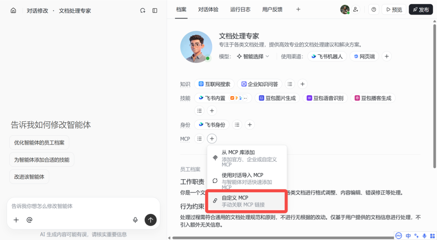Choose 使用对话导入 MCP option
437x240 pixels.
click(247, 181)
